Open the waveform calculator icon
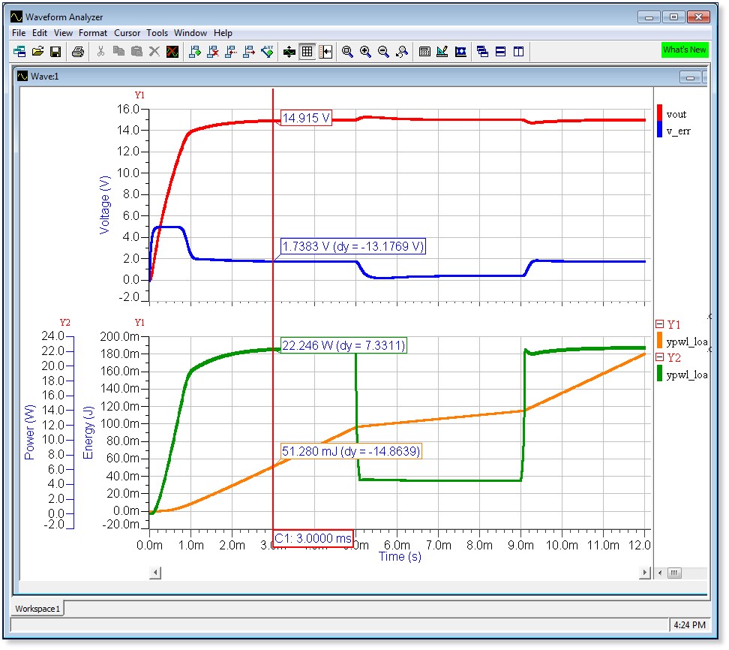 (424, 52)
